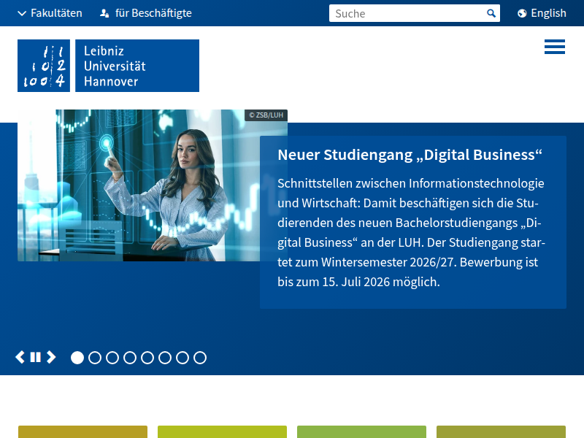Advance to next slide arrow
The width and height of the screenshot is (584, 438).
(51, 357)
